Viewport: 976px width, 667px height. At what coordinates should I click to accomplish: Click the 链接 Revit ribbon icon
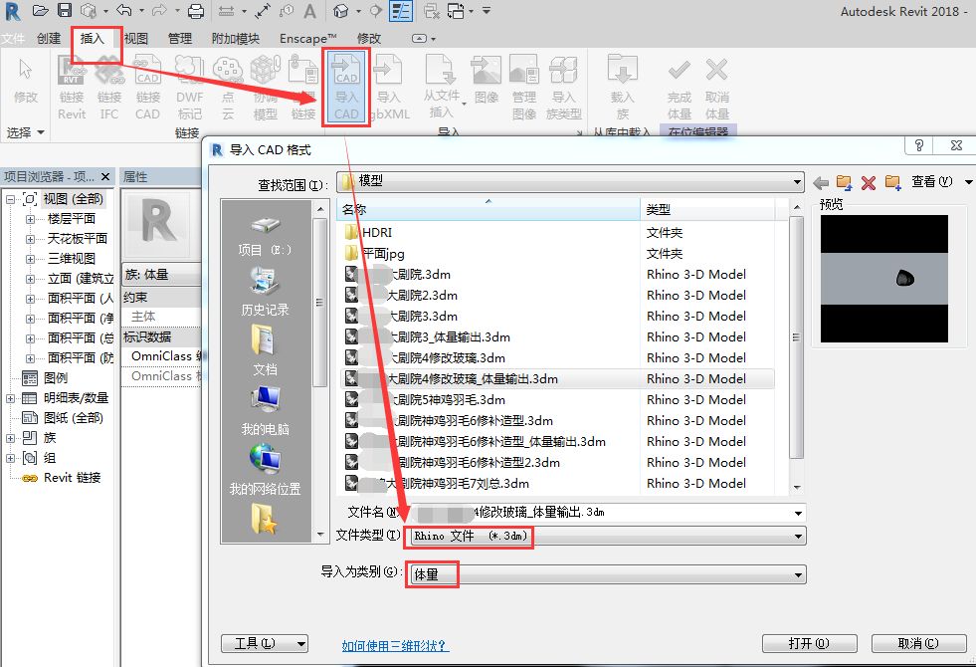coord(72,88)
